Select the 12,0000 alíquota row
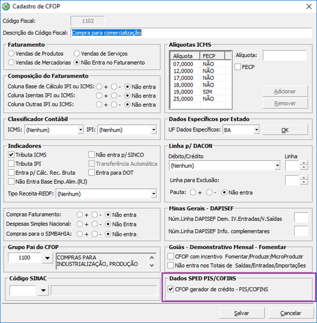317x323 pixels. coord(201,71)
